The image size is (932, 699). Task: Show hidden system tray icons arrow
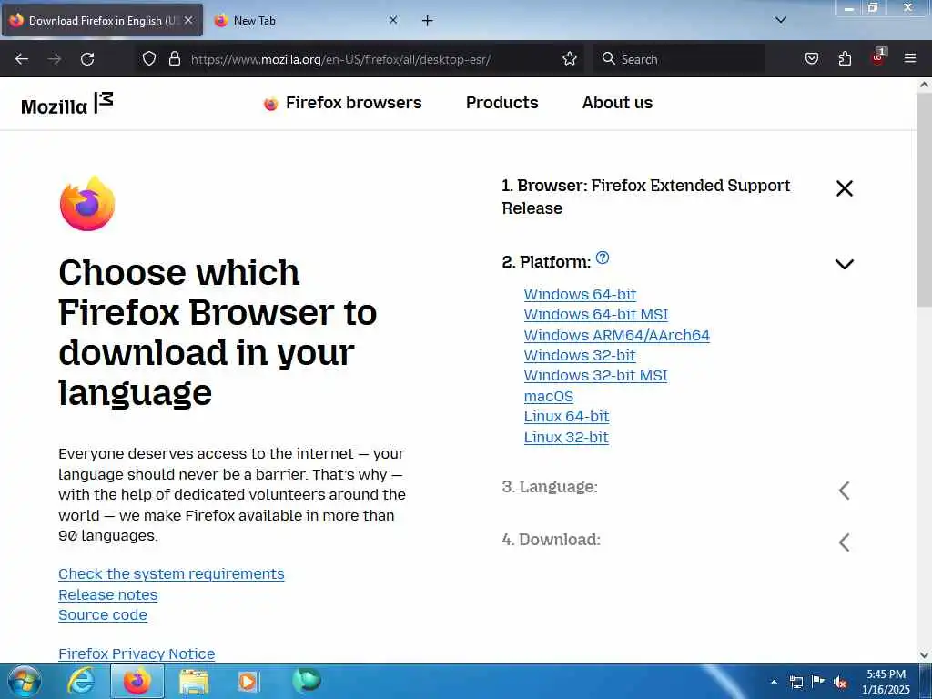[774, 682]
